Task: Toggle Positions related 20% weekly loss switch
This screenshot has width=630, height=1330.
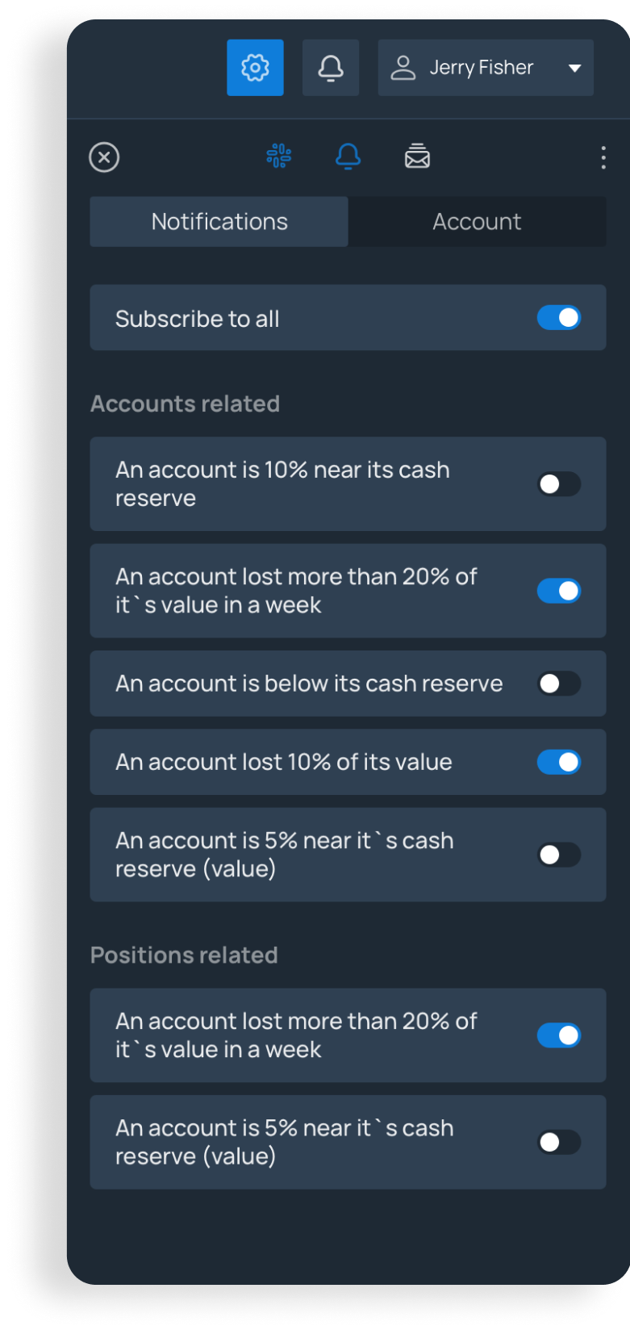Action: point(559,1035)
